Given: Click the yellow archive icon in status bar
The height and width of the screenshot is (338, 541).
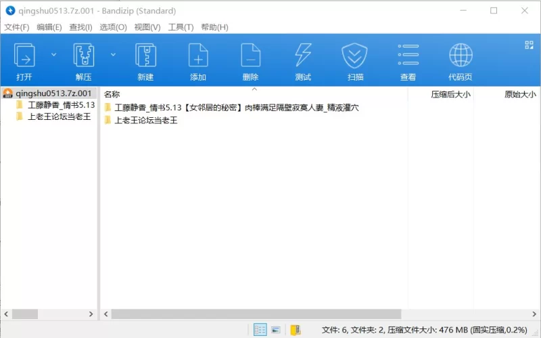Looking at the screenshot, I should [296, 330].
